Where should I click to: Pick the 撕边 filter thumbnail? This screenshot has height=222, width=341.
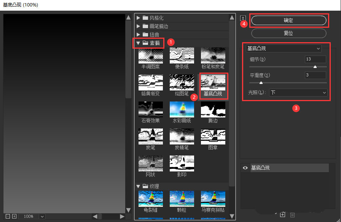pos(213,109)
